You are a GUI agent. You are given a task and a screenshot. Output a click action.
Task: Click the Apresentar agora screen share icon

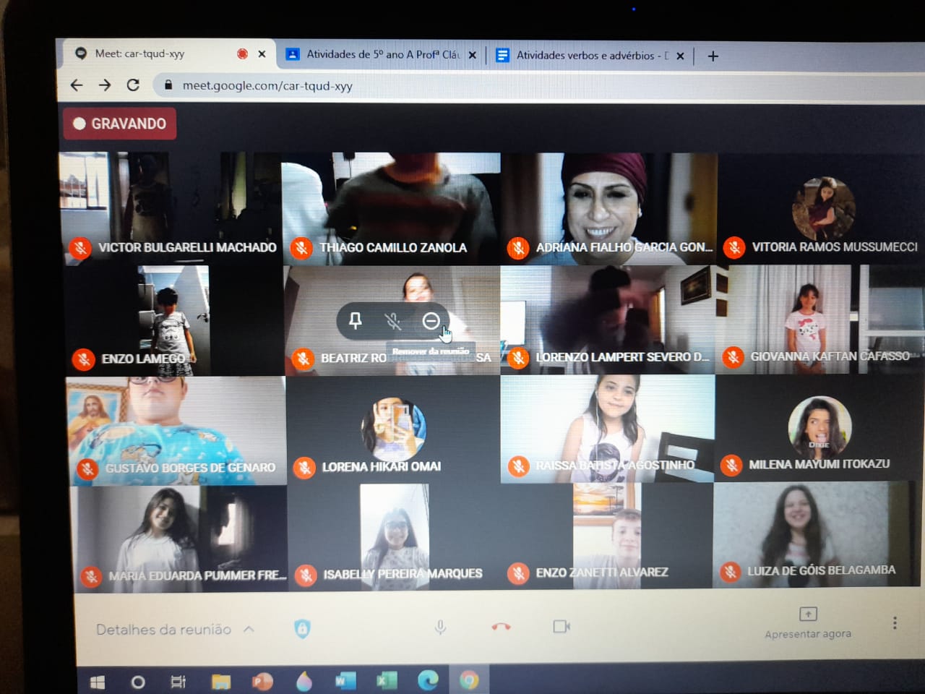(x=808, y=614)
